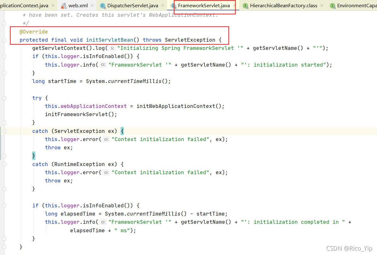
Task: Close the plicationContext.java tab
Action: click(53, 6)
